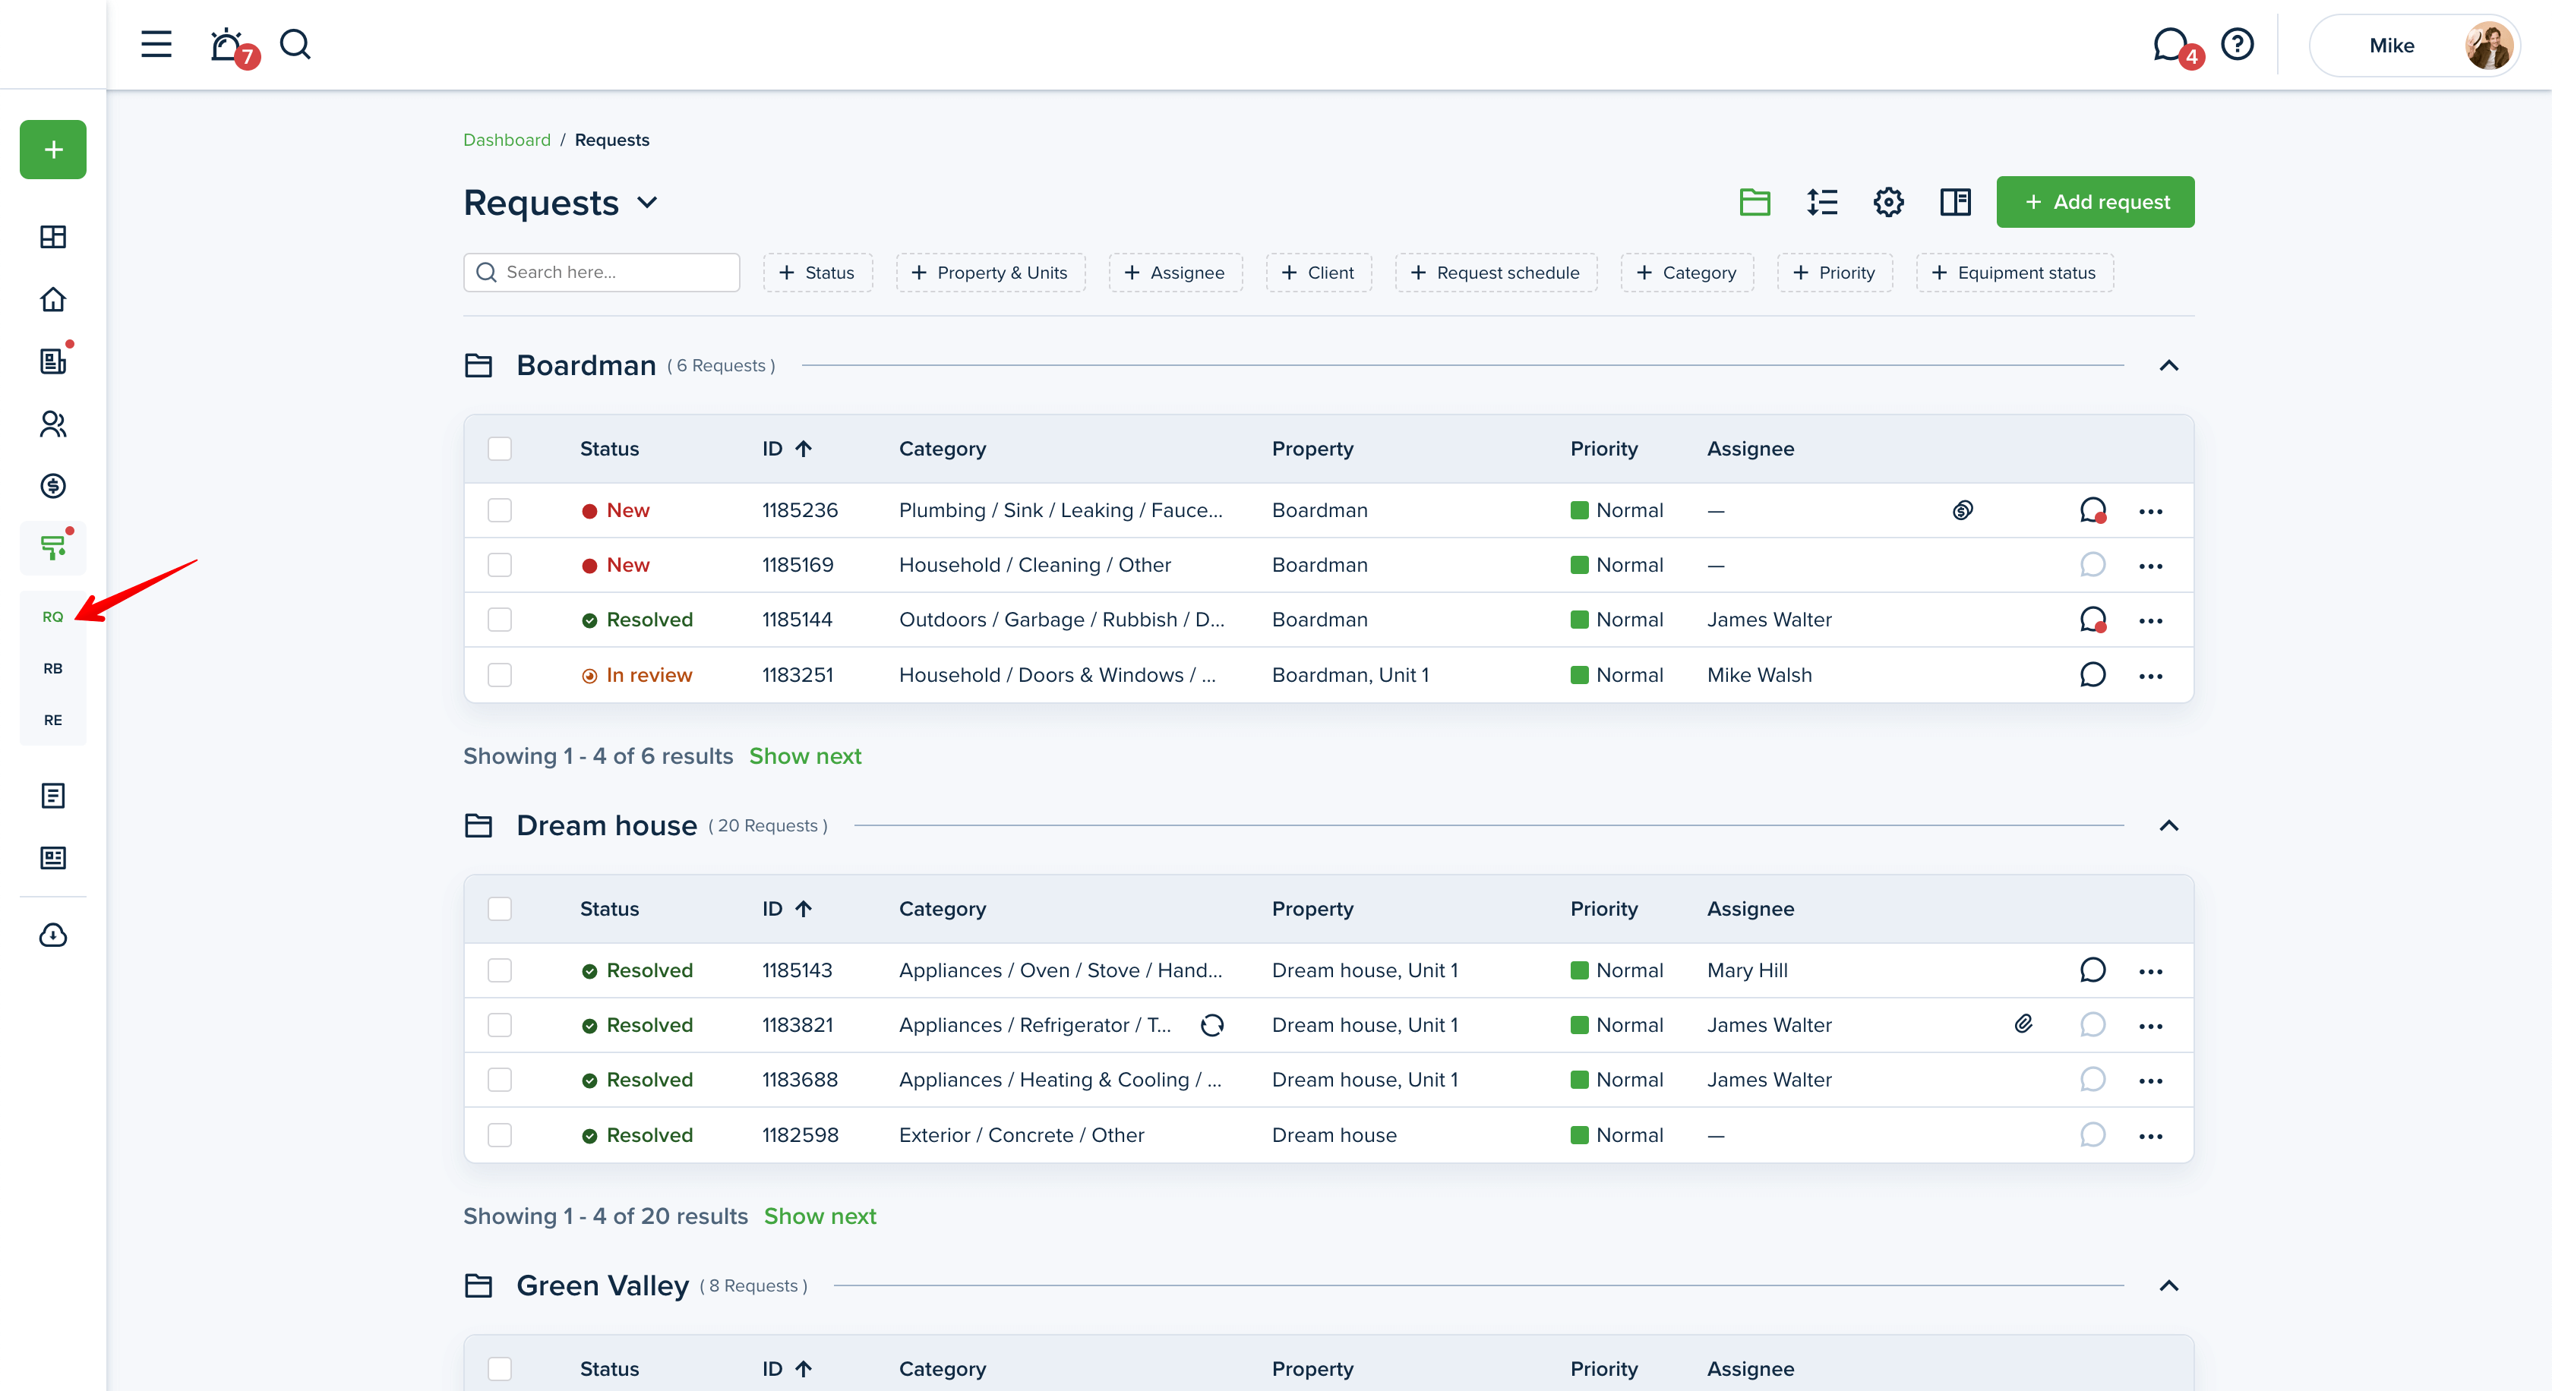Select the RB sidebar submenu item
2552x1391 pixels.
point(52,668)
